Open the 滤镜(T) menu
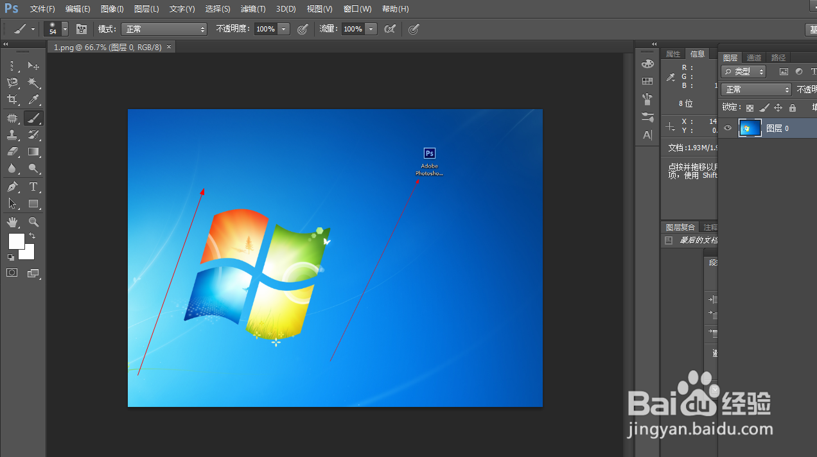Screen dimensions: 817x457 point(253,9)
